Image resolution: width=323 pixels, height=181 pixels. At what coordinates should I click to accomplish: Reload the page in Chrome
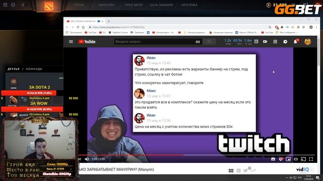pos(78,27)
